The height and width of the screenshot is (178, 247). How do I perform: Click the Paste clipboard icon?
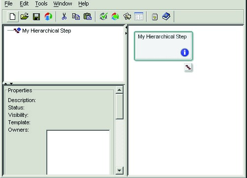point(88,16)
